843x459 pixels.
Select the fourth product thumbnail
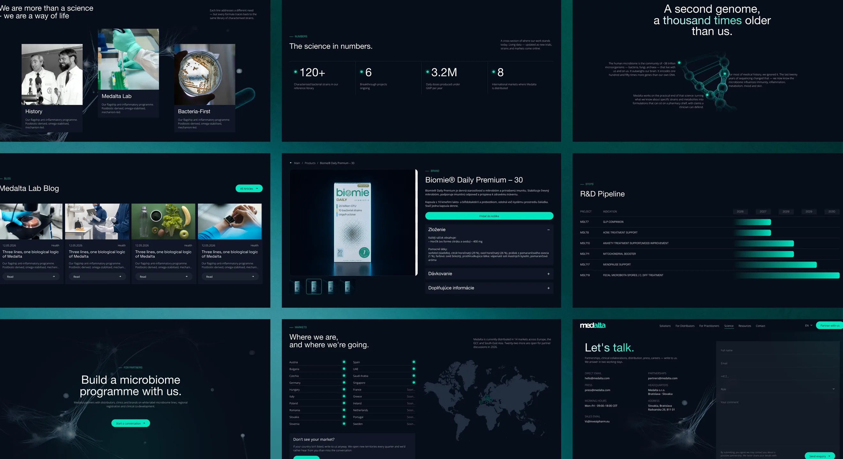click(x=347, y=287)
